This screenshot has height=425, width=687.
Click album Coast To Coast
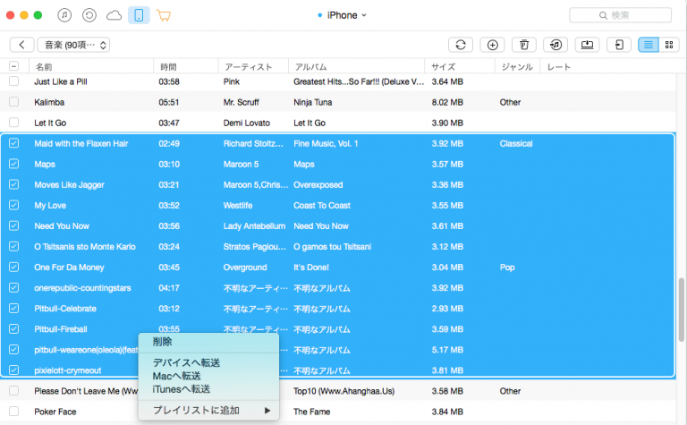pyautogui.click(x=322, y=206)
